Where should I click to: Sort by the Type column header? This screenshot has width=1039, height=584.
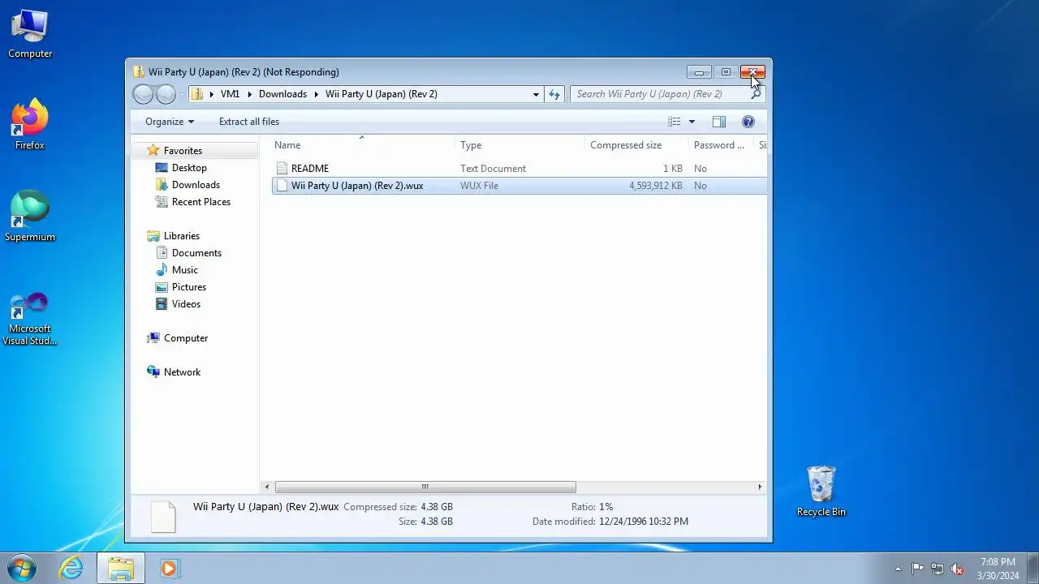[519, 145]
